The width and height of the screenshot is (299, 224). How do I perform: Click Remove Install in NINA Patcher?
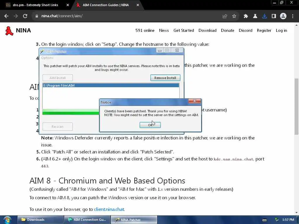165,78
